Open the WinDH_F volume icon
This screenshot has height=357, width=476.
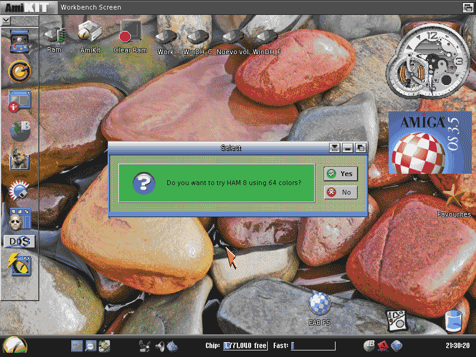click(x=267, y=42)
